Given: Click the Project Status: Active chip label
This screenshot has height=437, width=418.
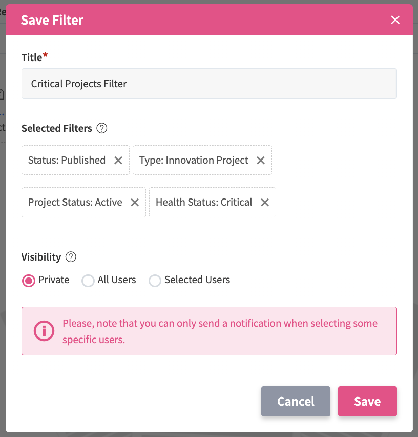Looking at the screenshot, I should pos(75,202).
